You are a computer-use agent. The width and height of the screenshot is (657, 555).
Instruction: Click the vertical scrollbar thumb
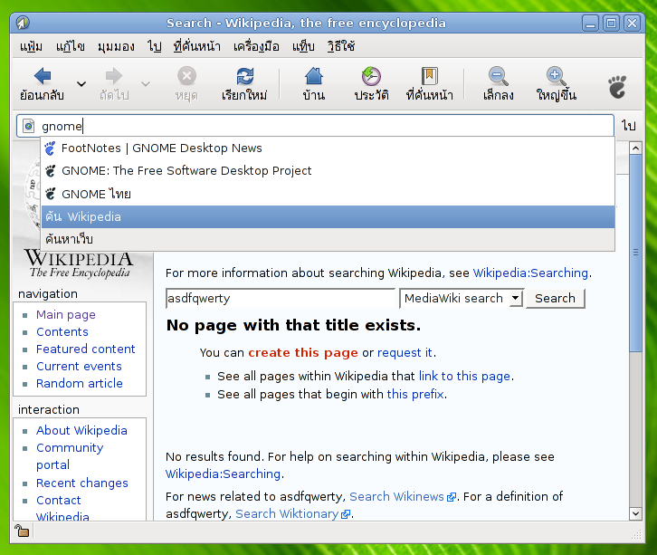[635, 254]
